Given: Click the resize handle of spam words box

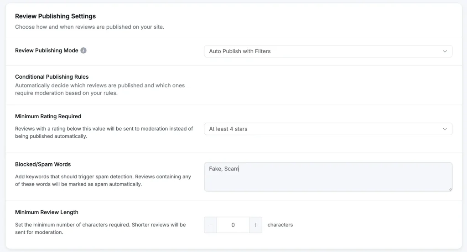Looking at the screenshot, I should click(450, 189).
